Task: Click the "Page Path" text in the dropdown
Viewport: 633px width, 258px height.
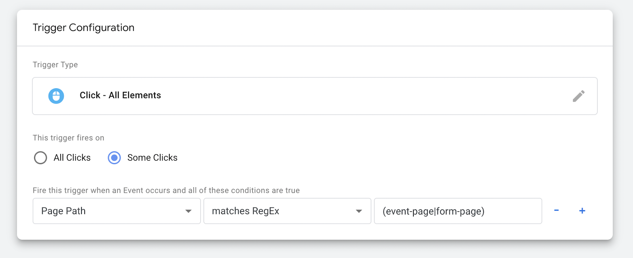Action: coord(63,211)
